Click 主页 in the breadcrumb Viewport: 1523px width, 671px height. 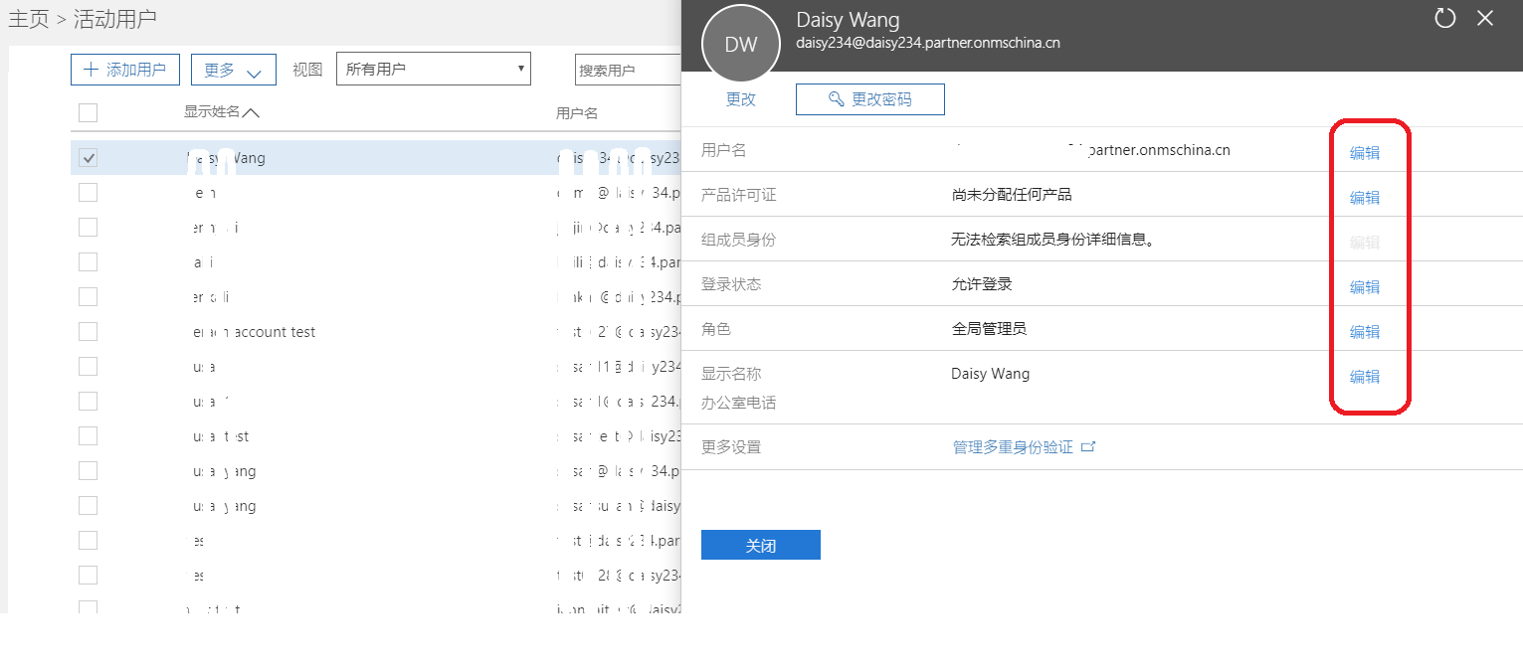(x=29, y=19)
